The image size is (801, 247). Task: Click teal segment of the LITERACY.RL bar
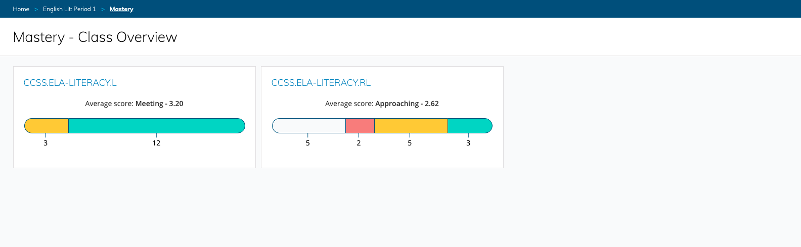pyautogui.click(x=469, y=126)
